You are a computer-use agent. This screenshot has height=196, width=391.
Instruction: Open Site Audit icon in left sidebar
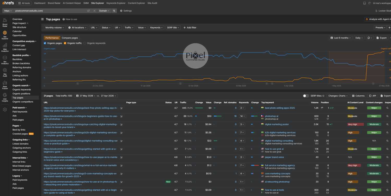point(5,72)
